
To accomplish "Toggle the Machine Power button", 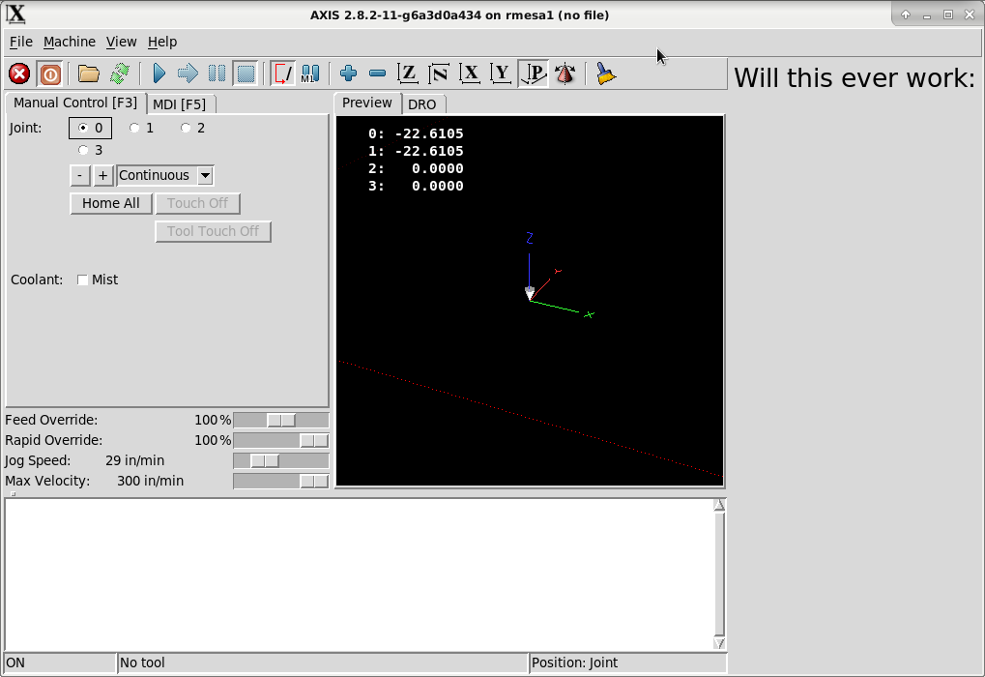I will point(50,74).
